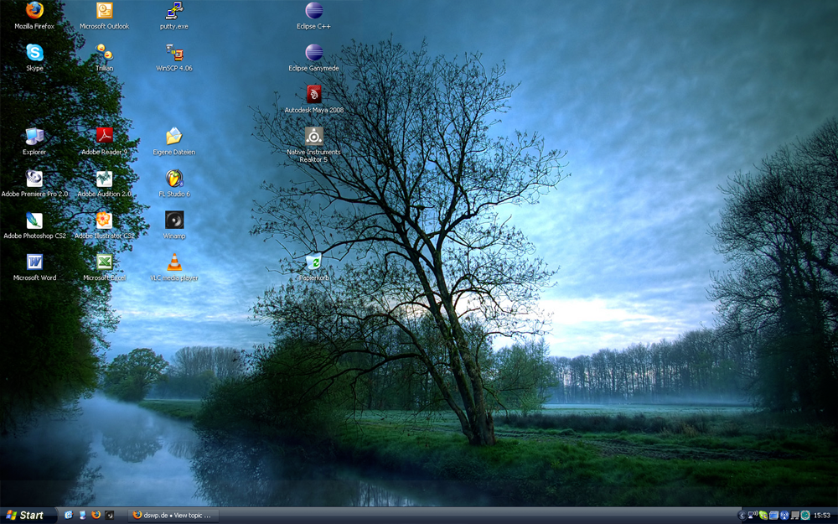This screenshot has width=838, height=524.
Task: Click the VLC media player icon
Action: (x=174, y=267)
